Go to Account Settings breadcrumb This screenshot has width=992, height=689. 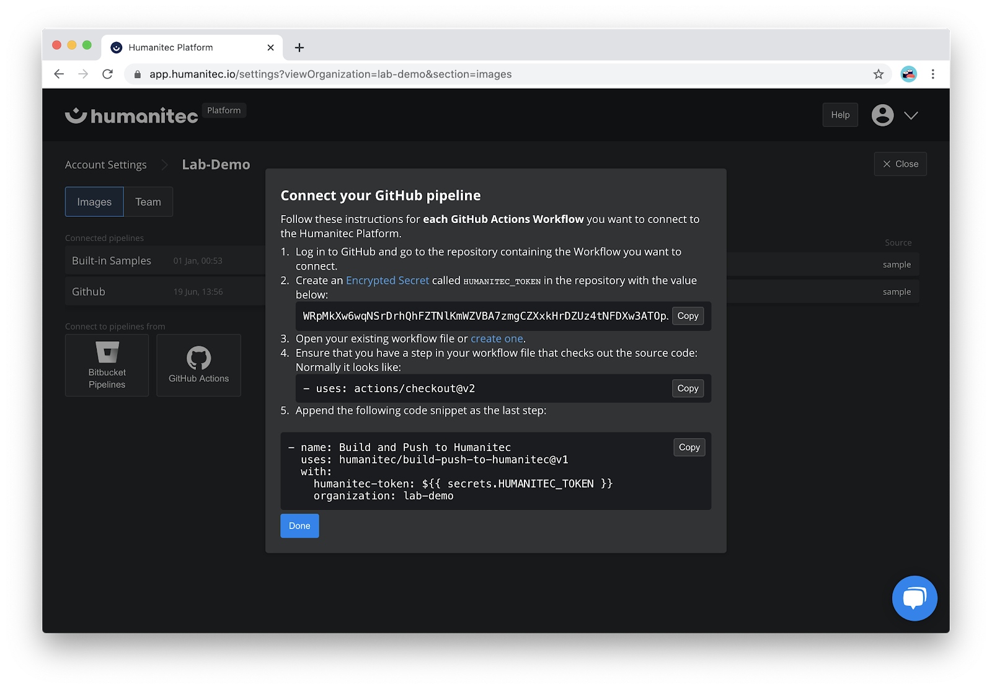click(x=106, y=165)
